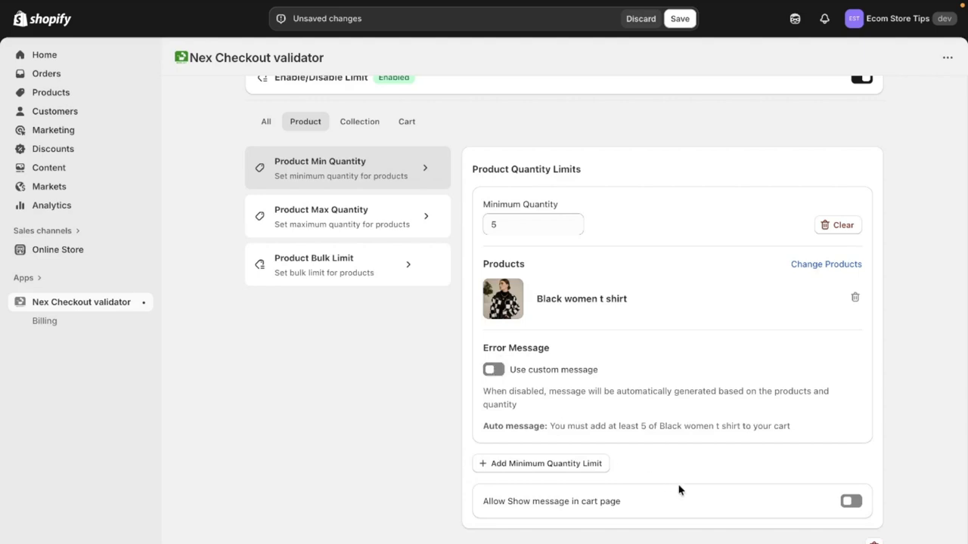Go to Customers in the sidebar

click(x=54, y=111)
